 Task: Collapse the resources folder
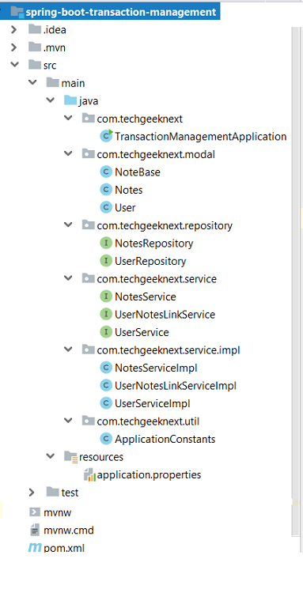50,456
